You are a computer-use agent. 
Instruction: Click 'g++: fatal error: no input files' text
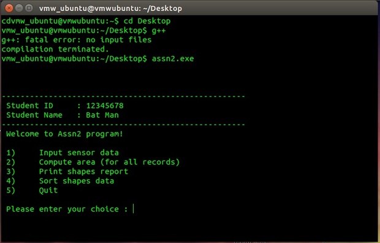(77, 40)
